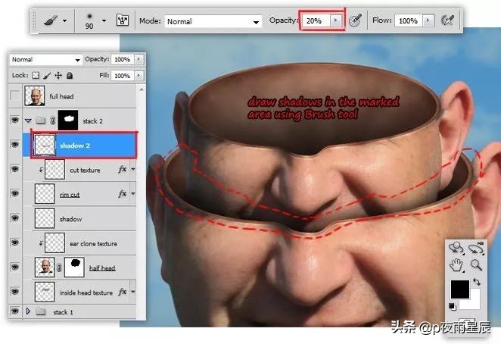The width and height of the screenshot is (501, 344).
Task: Open the rim cut fx icon
Action: (x=123, y=194)
